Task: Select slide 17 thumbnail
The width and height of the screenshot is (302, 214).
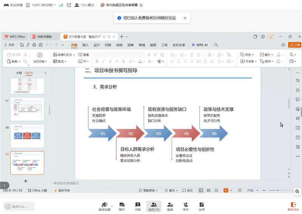Action: [27, 109]
